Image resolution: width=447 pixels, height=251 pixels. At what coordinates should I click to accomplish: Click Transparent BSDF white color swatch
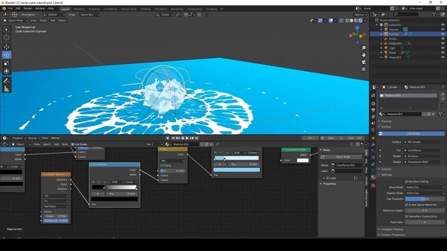pyautogui.click(x=302, y=160)
